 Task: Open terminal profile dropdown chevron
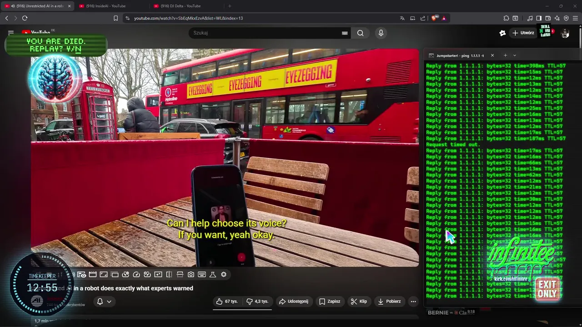pyautogui.click(x=515, y=55)
